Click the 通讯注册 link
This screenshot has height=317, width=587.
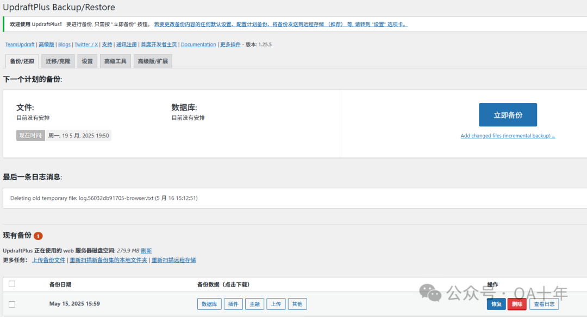(127, 45)
